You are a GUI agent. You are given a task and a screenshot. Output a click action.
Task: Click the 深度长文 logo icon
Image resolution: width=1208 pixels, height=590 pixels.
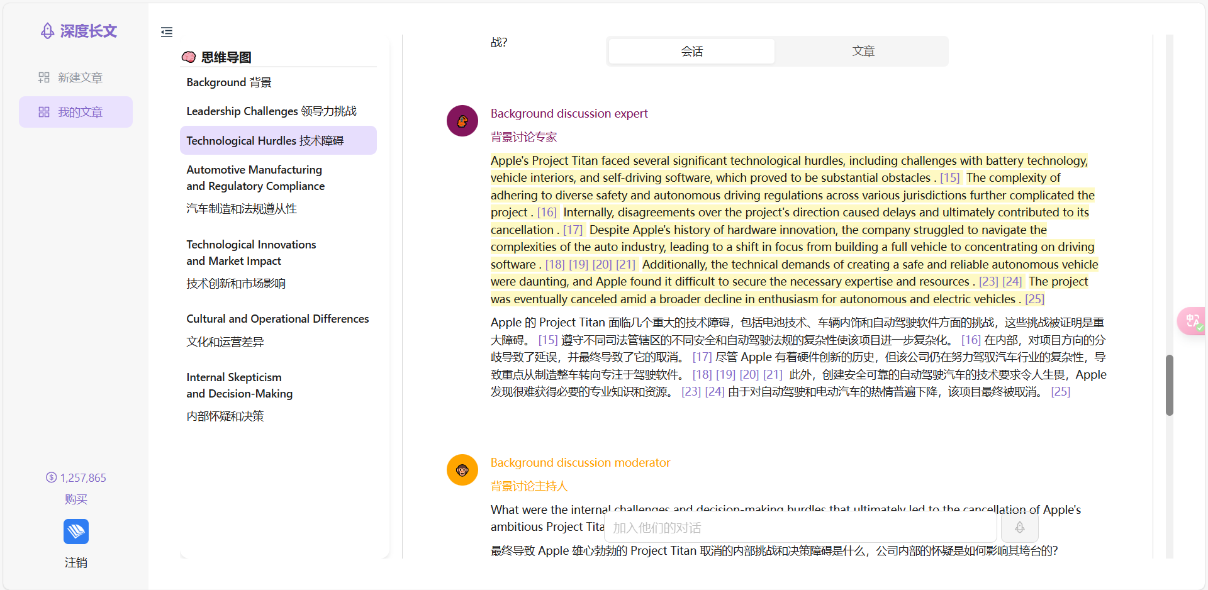tap(47, 31)
